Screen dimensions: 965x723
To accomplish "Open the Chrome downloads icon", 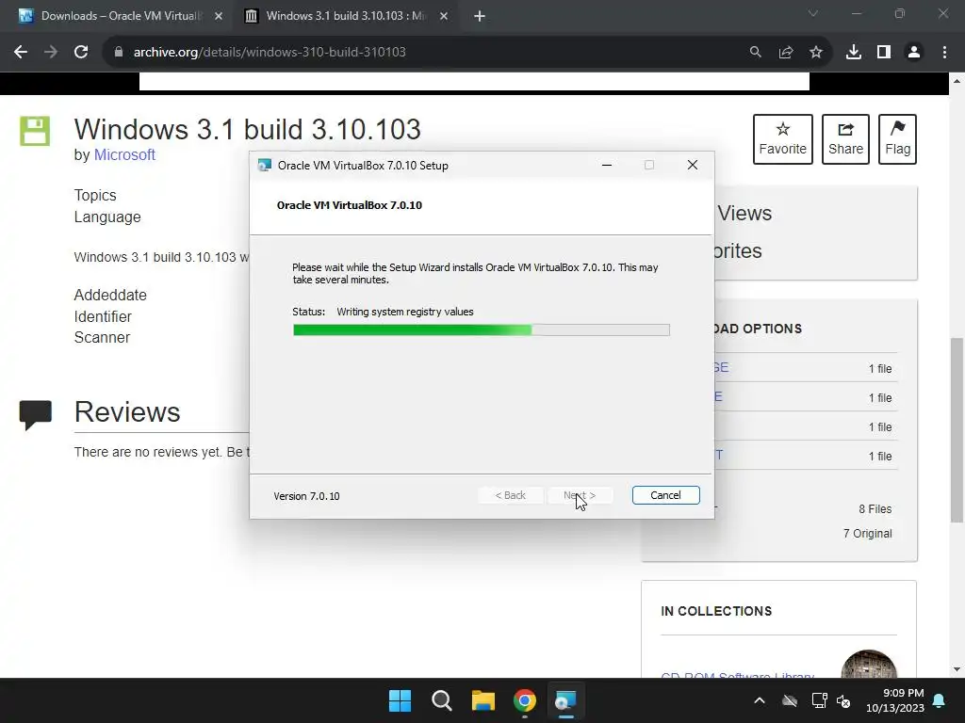I will click(x=854, y=53).
